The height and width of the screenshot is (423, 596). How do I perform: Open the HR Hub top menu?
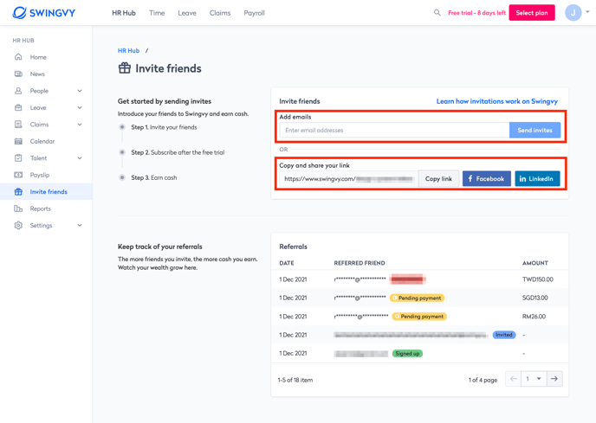pos(124,13)
